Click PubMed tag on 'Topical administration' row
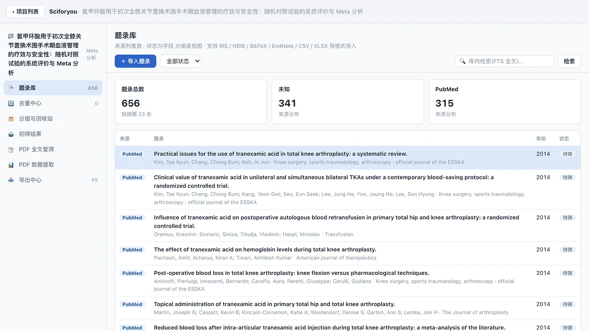 click(132, 304)
